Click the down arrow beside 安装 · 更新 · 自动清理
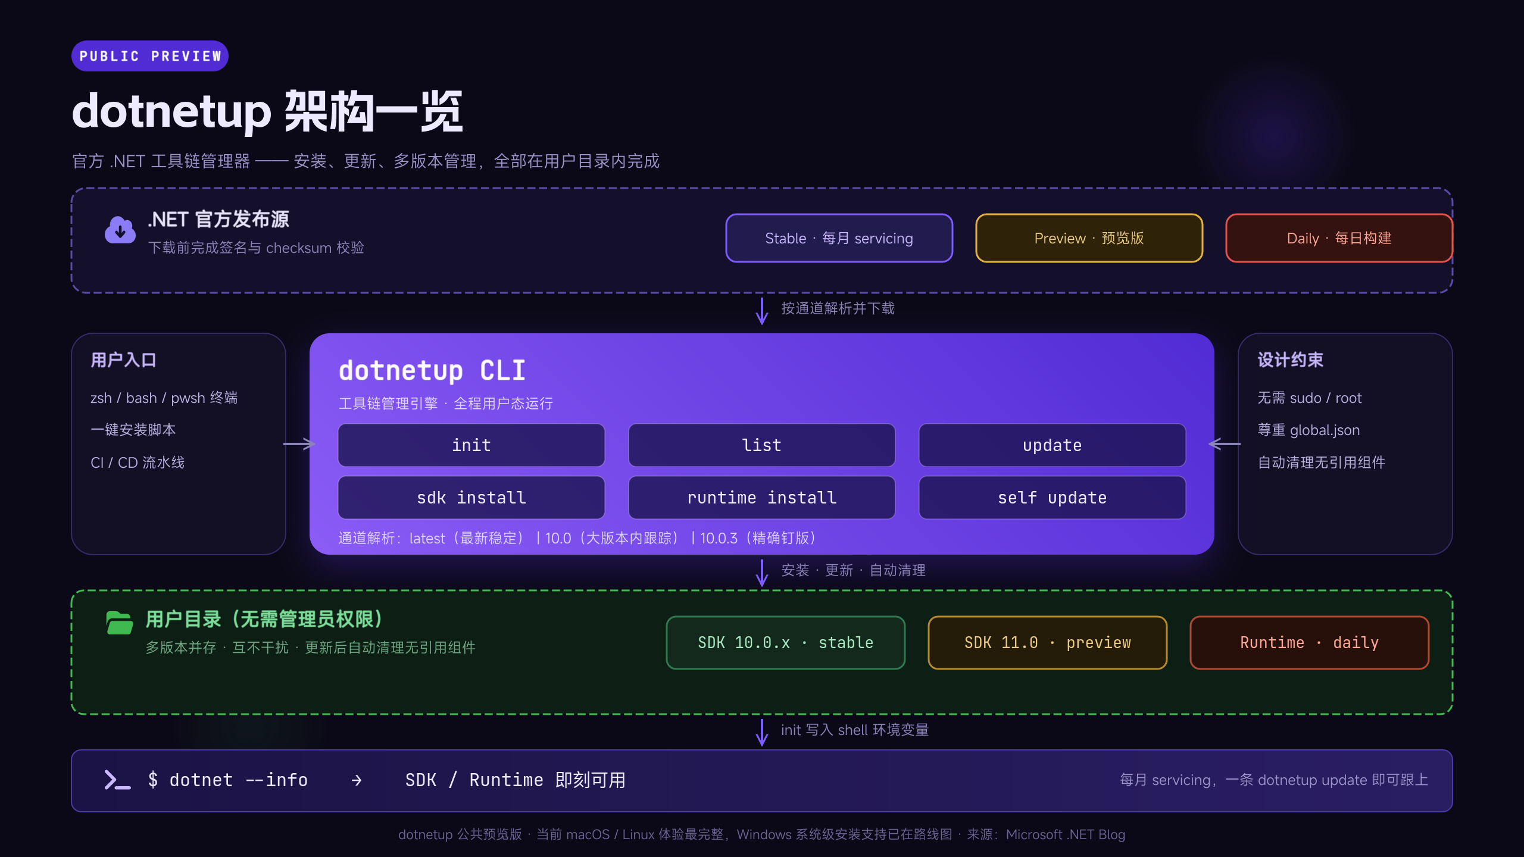The image size is (1524, 857). [762, 573]
